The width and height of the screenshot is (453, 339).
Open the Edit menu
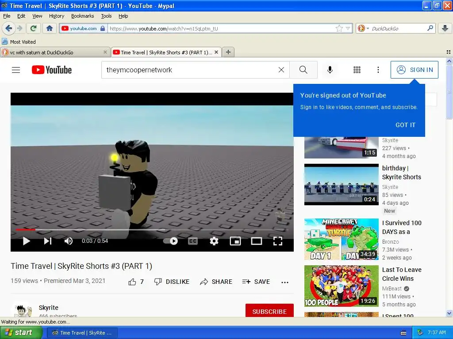[x=21, y=16]
